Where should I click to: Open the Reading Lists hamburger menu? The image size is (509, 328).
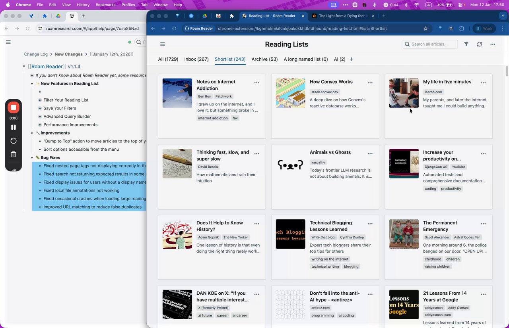click(162, 44)
